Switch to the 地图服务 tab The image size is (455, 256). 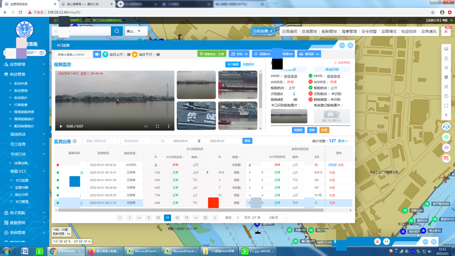(x=248, y=64)
